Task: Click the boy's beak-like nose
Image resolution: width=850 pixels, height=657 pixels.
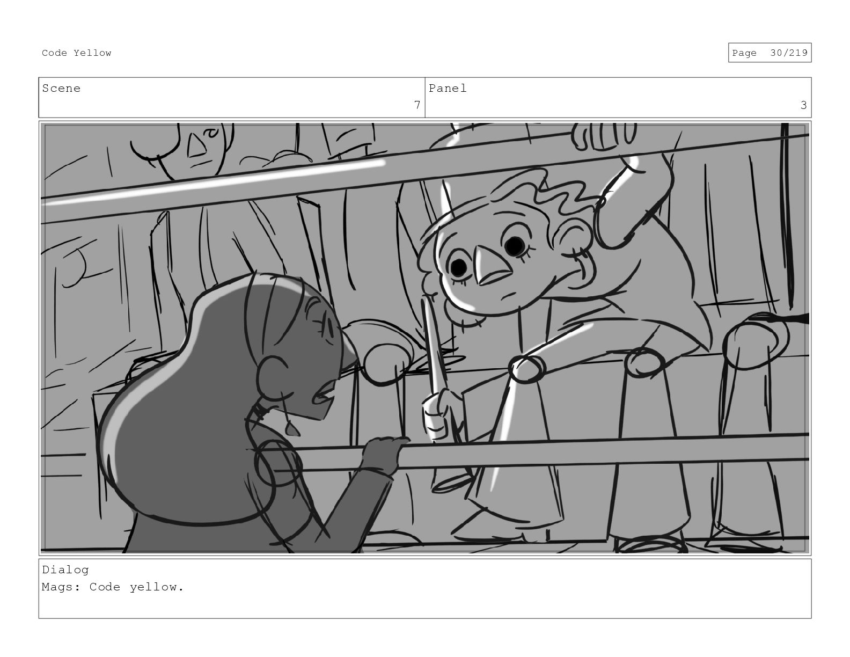Action: (x=492, y=268)
